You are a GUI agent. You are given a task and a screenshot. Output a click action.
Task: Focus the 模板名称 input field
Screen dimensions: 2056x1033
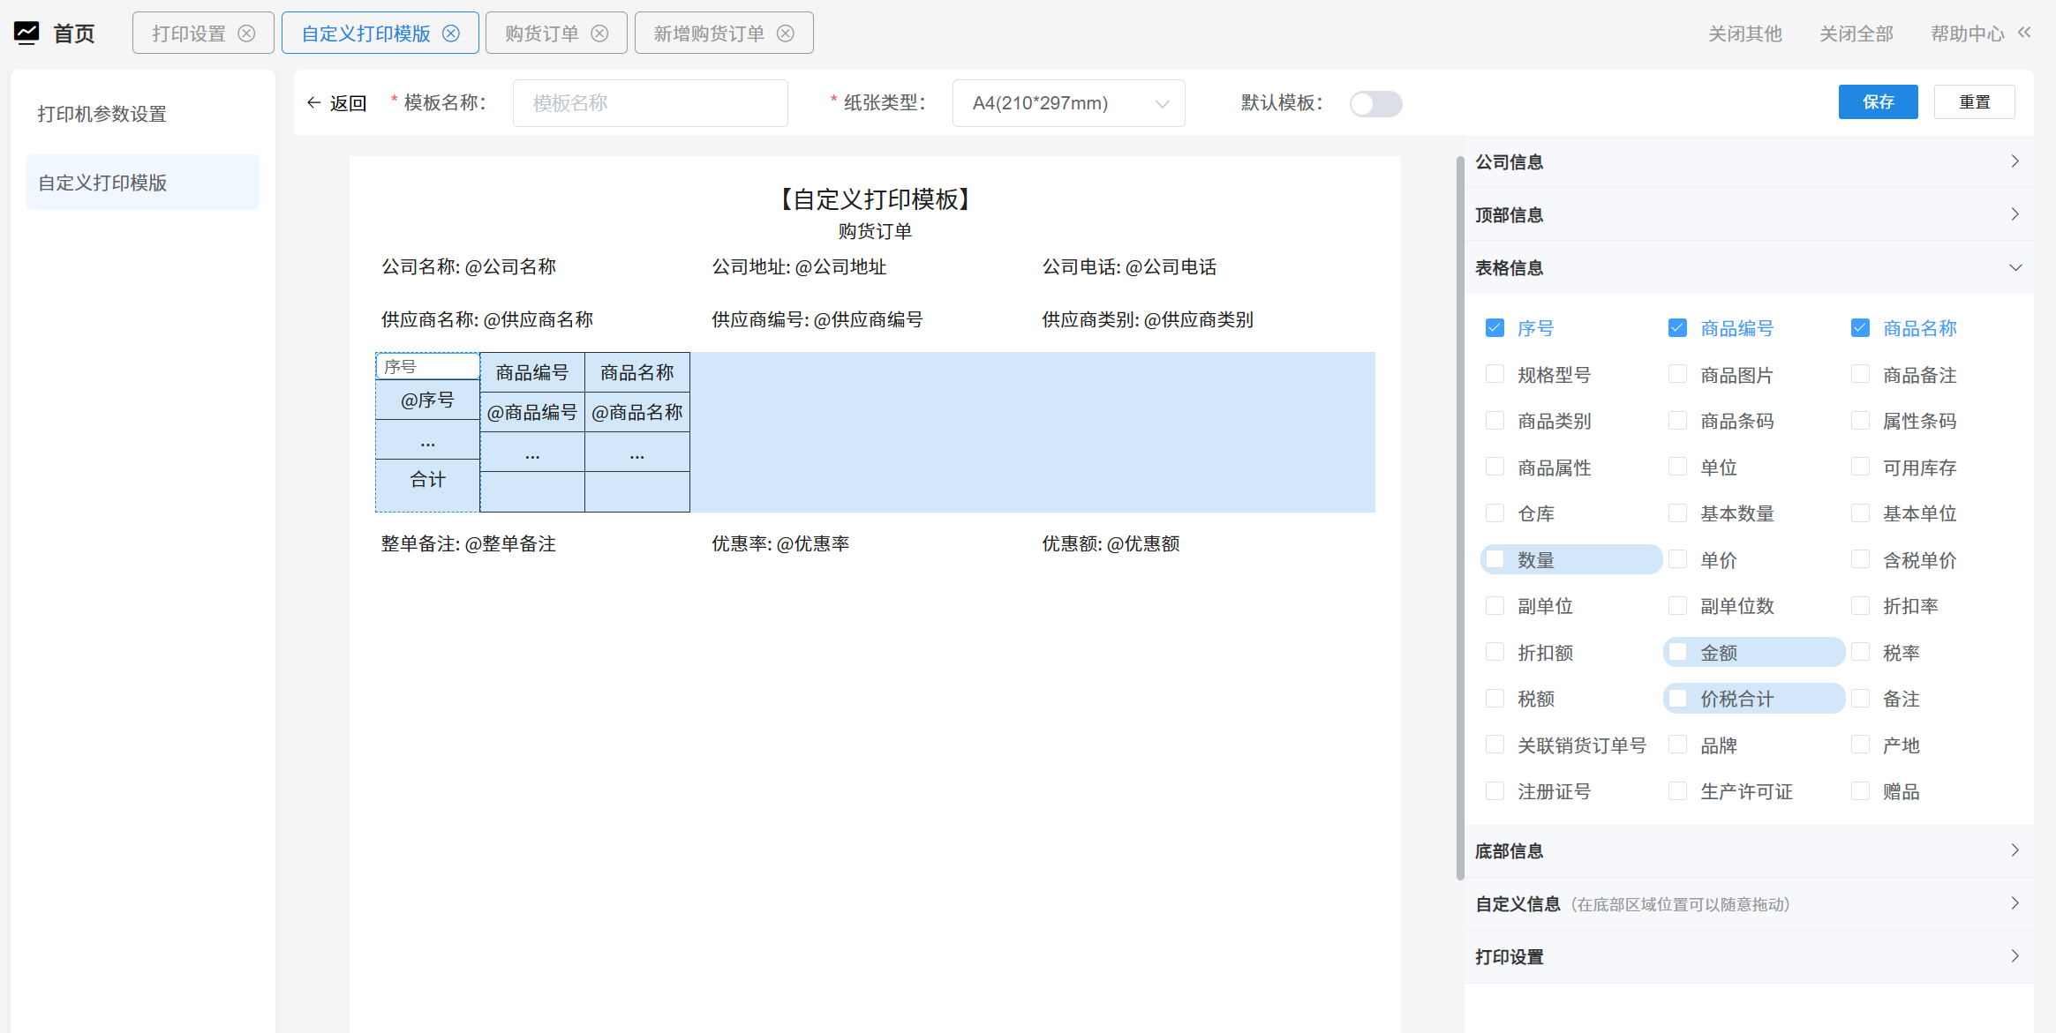tap(650, 103)
